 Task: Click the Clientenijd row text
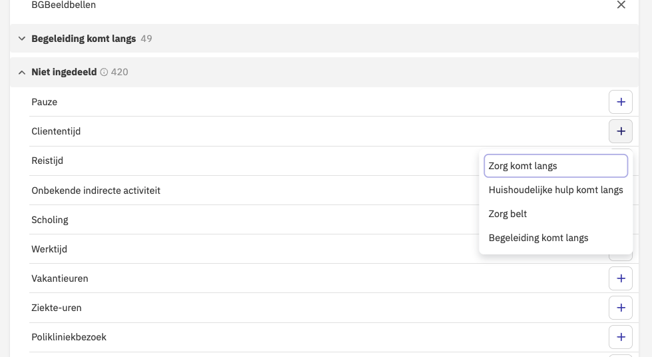click(56, 131)
